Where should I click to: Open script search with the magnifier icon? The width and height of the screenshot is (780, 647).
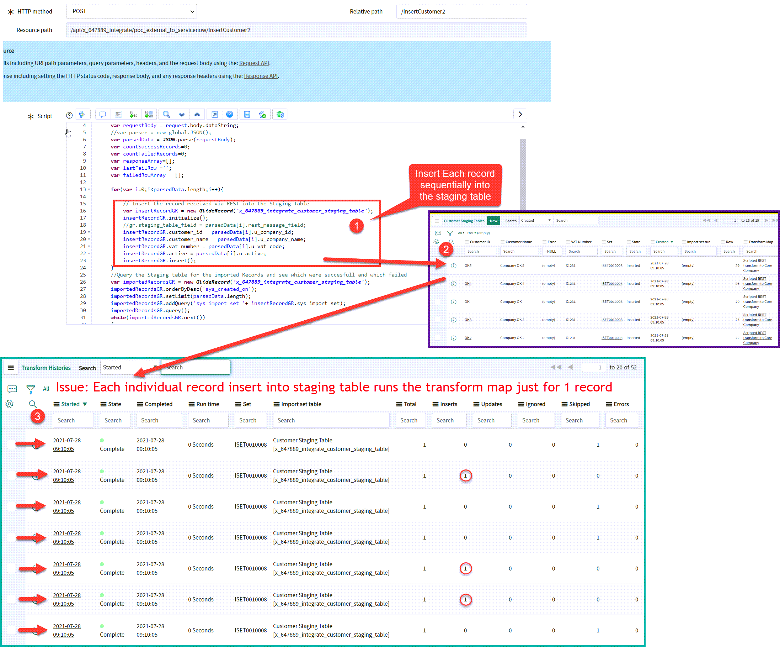pyautogui.click(x=166, y=115)
